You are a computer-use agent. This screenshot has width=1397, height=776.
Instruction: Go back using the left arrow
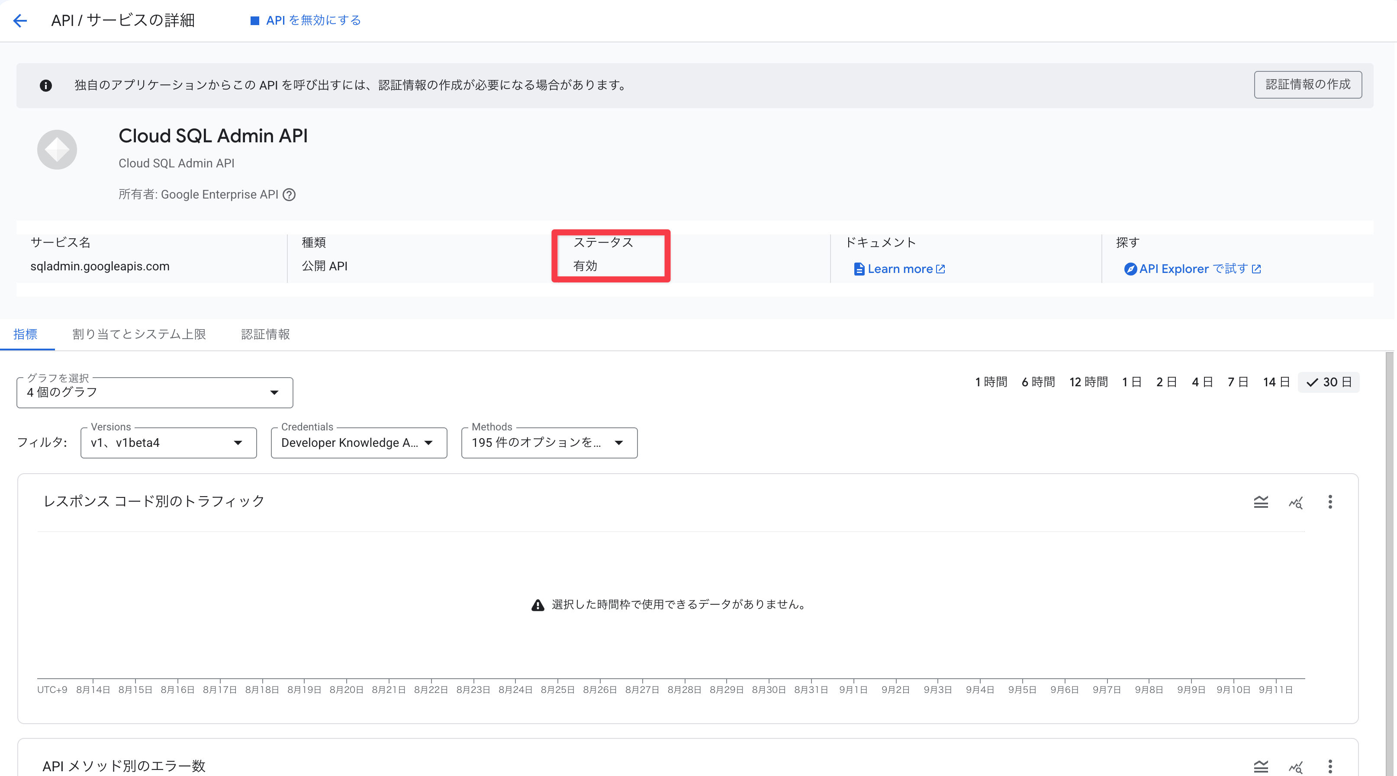20,21
